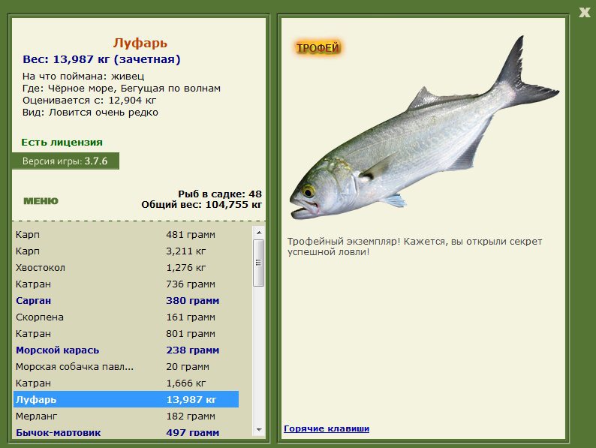Open the МЕНЮ button
The image size is (596, 448).
41,201
